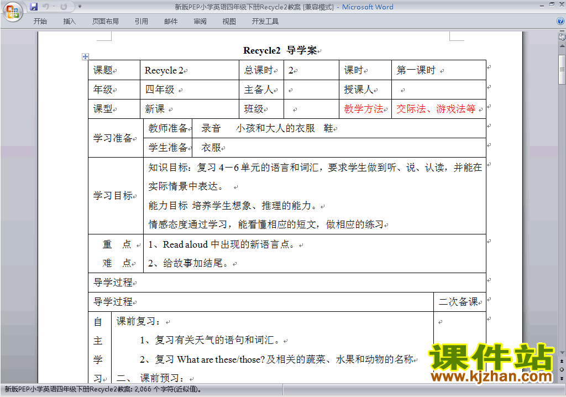Click the '学生准备' cell

click(168, 148)
